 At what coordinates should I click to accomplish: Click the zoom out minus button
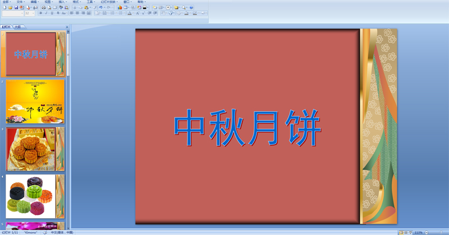coord(427,233)
